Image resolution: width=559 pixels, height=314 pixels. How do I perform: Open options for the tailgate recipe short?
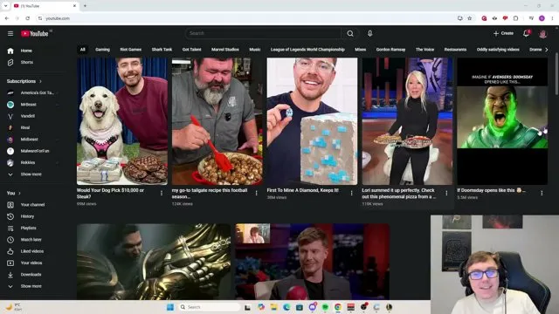pos(256,193)
